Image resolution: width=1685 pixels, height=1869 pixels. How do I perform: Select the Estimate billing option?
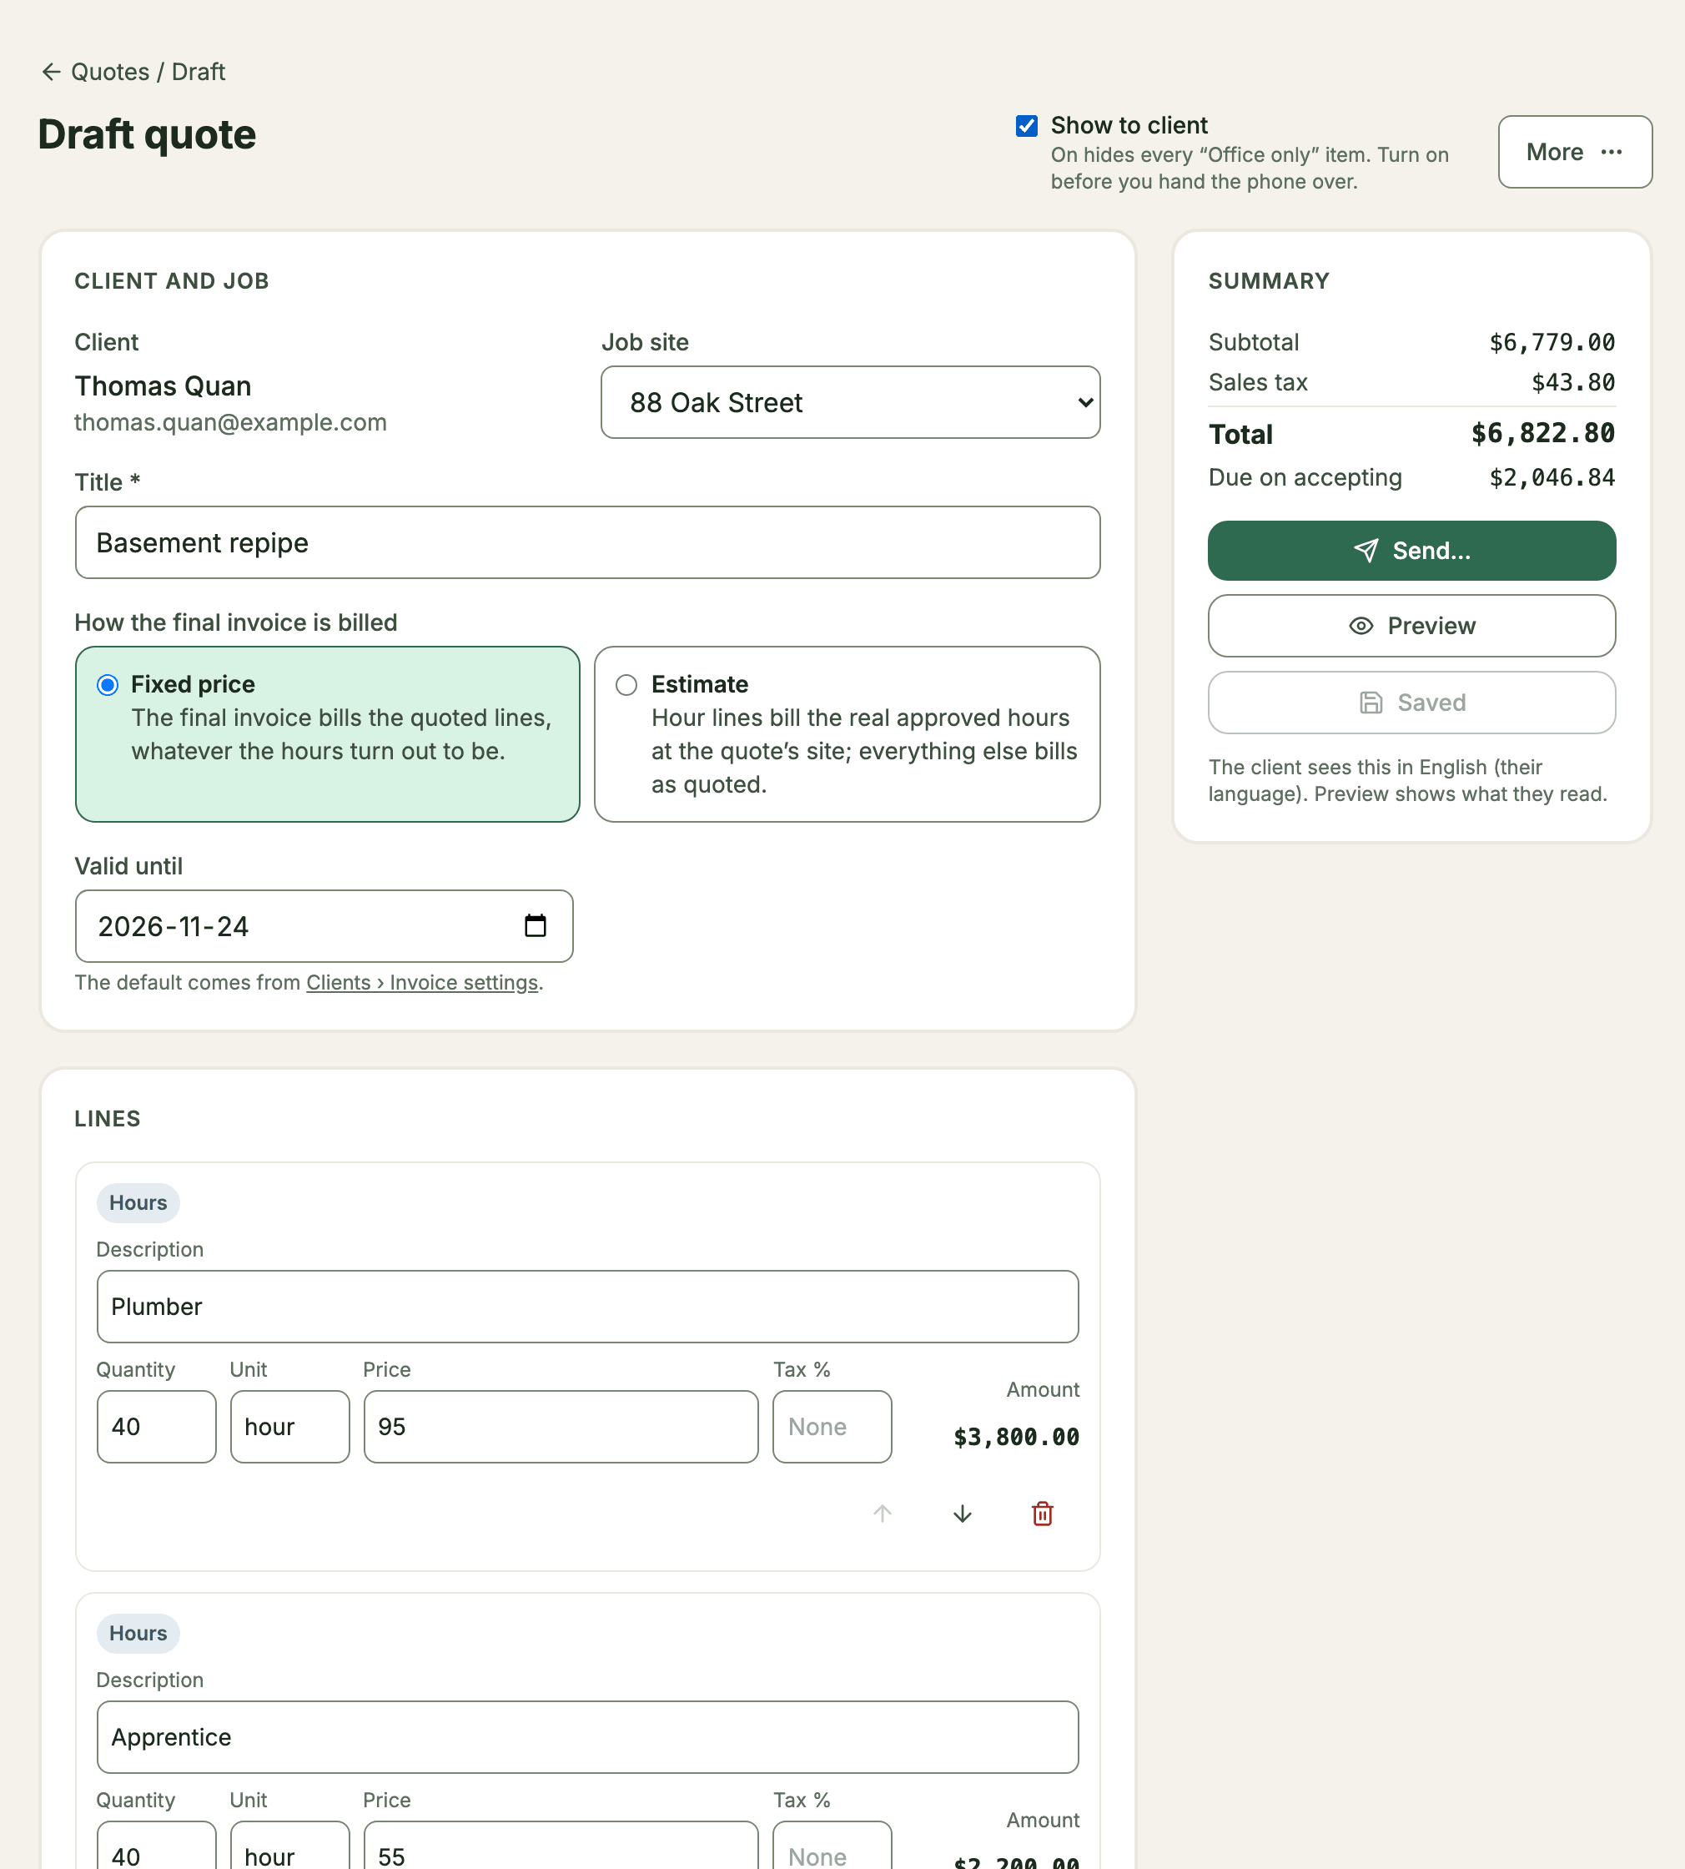pos(848,733)
